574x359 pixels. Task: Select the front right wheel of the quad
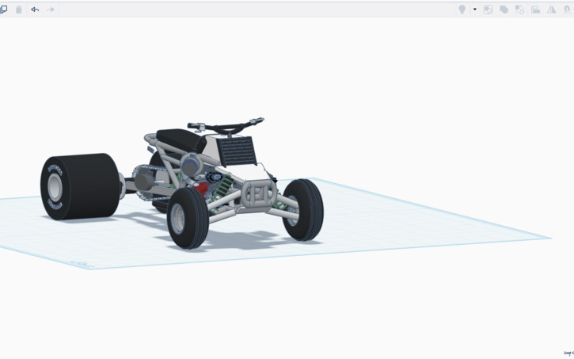tap(303, 209)
